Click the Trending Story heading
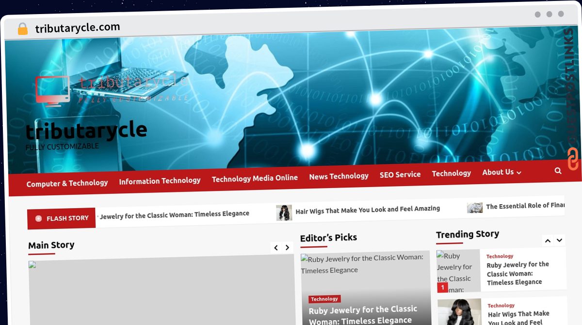Screen dimensions: 582x325 pos(468,234)
